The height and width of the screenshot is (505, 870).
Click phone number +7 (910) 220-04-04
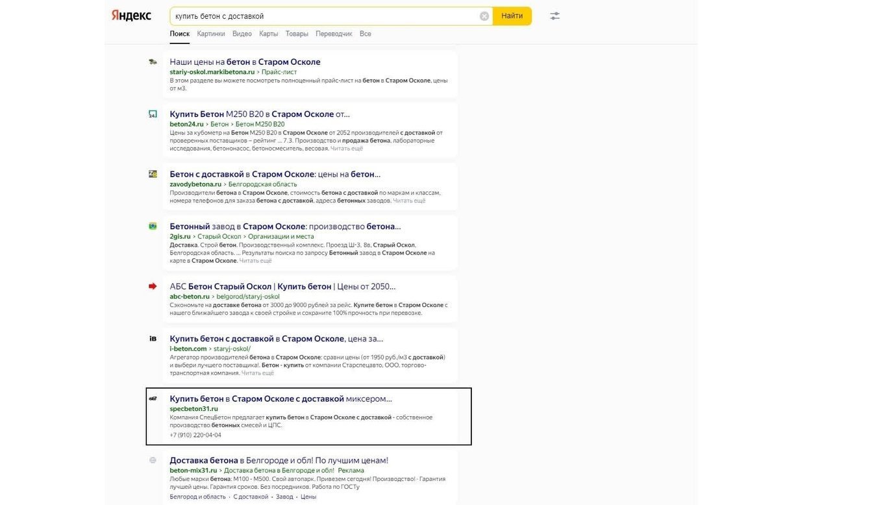[195, 435]
